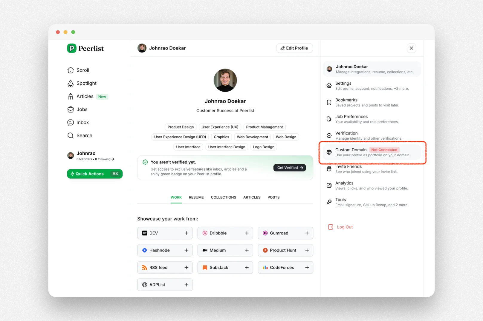Open the COLLECTIONS tab

point(224,197)
